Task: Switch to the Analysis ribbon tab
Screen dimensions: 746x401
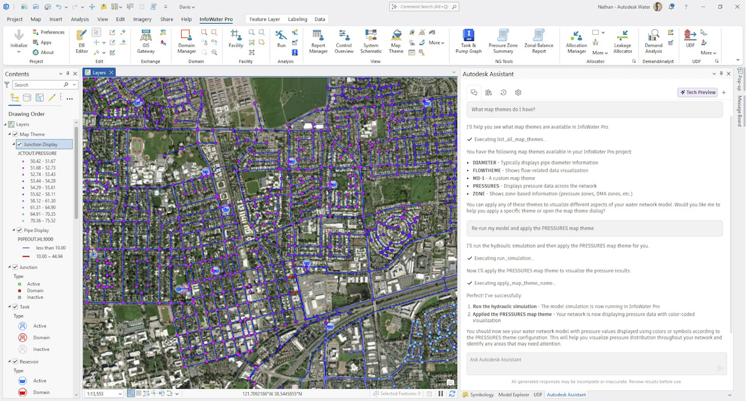Action: [x=80, y=19]
